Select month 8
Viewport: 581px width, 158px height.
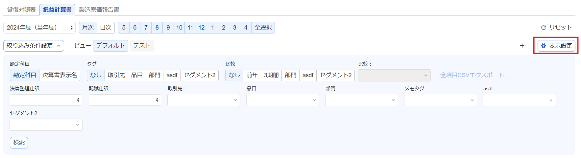pyautogui.click(x=157, y=28)
